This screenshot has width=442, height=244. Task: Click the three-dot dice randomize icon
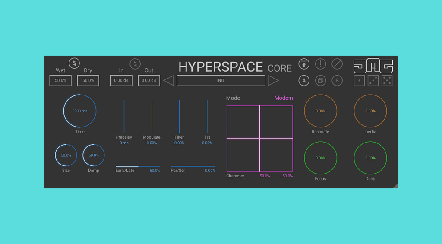pos(373,81)
